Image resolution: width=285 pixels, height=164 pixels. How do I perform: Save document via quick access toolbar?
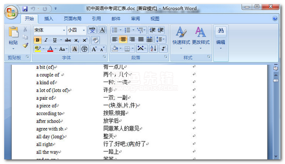tap(25, 9)
